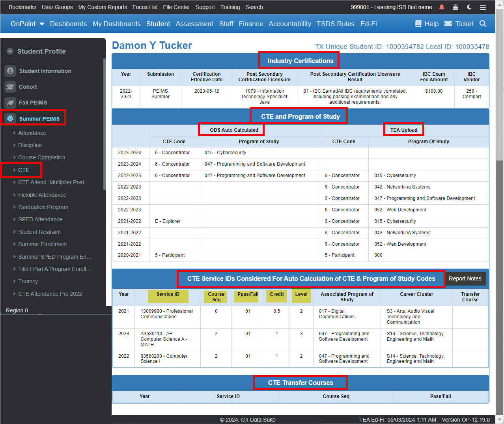The height and width of the screenshot is (424, 504).
Task: Click the search magnifier in the blue navigation bar
Action: click(483, 24)
